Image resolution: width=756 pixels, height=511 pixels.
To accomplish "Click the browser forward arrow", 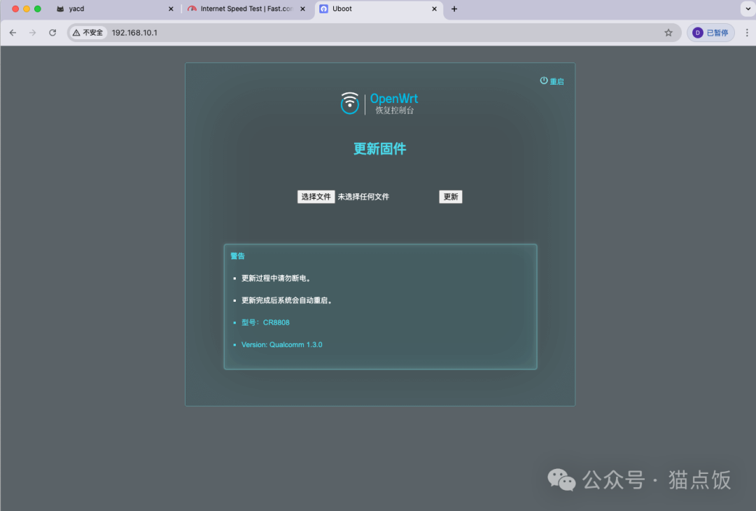I will 32,33.
